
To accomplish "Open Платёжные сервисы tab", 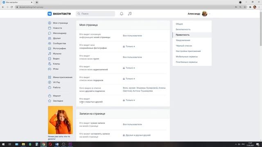I will click(x=192, y=62).
